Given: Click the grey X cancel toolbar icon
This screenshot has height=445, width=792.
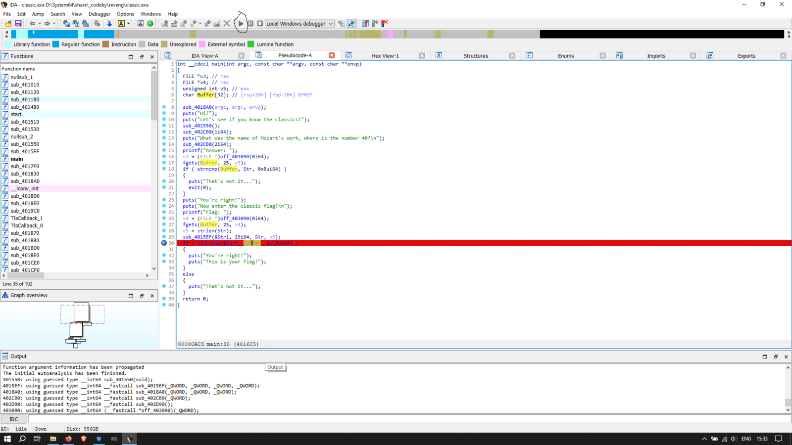Looking at the screenshot, I should pyautogui.click(x=227, y=24).
